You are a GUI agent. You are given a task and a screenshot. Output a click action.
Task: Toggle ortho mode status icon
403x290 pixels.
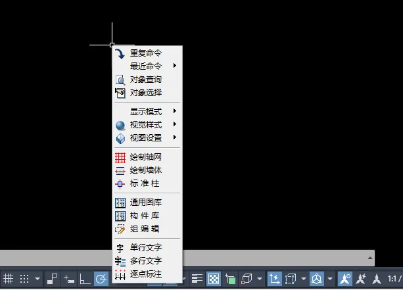[85, 279]
